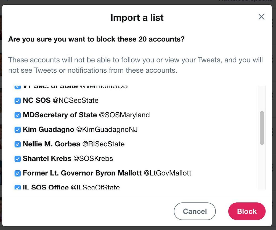Close the Import a list dialog
Viewport: 276px width, 230px height.
(x=261, y=17)
